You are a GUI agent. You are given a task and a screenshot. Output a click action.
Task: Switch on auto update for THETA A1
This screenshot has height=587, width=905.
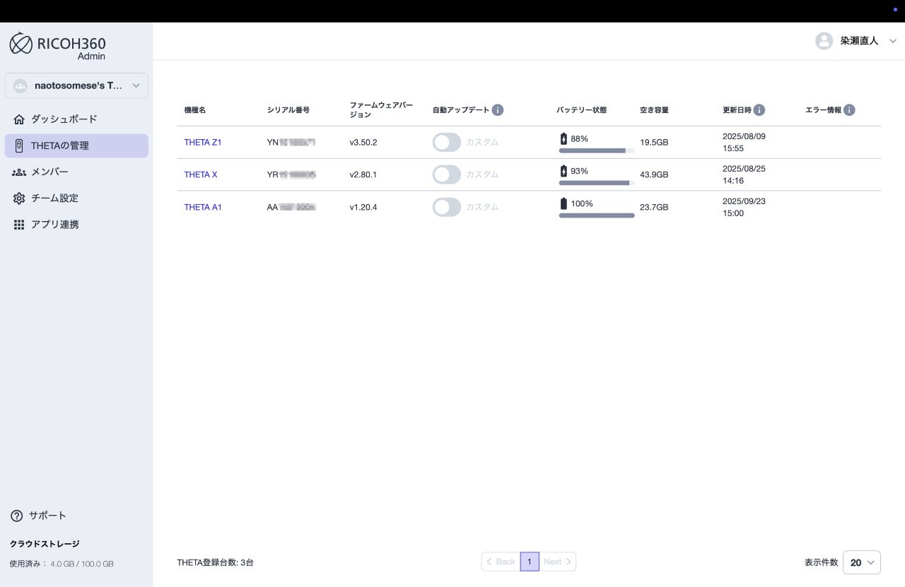tap(447, 207)
